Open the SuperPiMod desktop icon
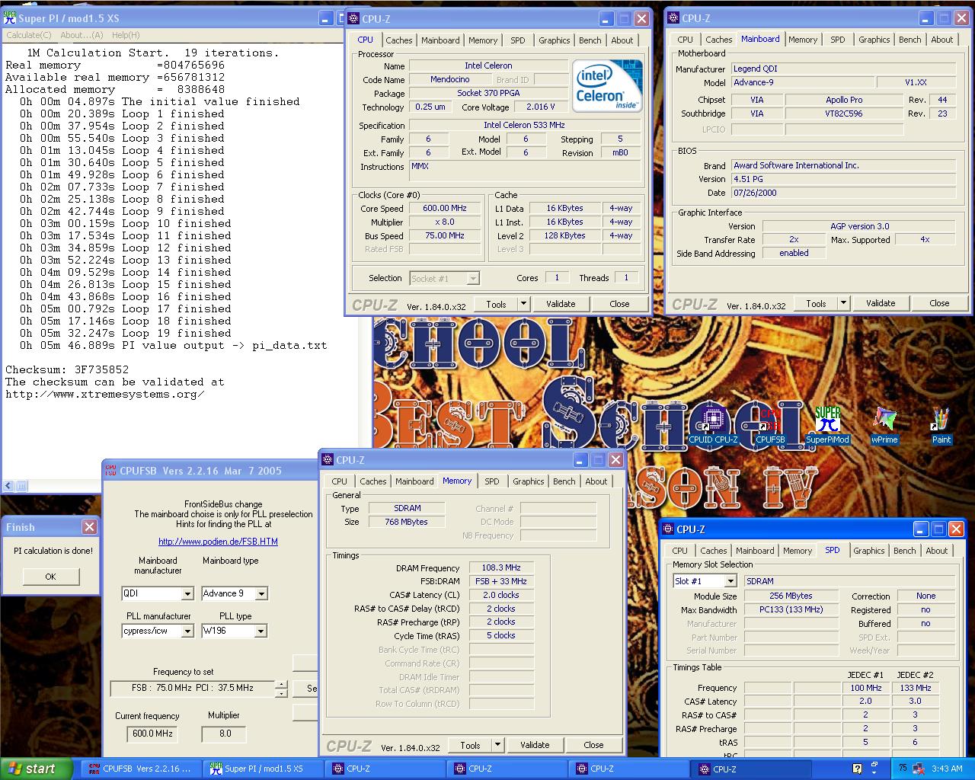975x780 pixels. pyautogui.click(x=828, y=425)
